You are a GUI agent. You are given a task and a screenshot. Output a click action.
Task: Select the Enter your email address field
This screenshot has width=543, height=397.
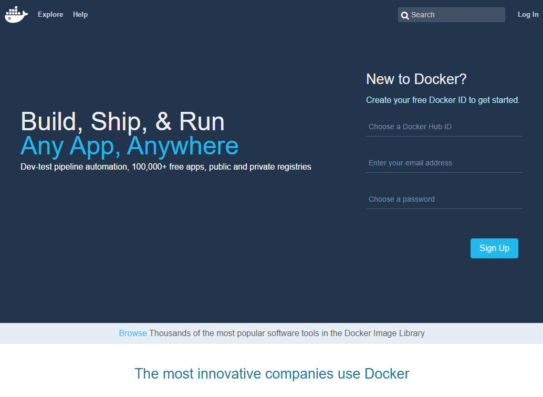(444, 163)
